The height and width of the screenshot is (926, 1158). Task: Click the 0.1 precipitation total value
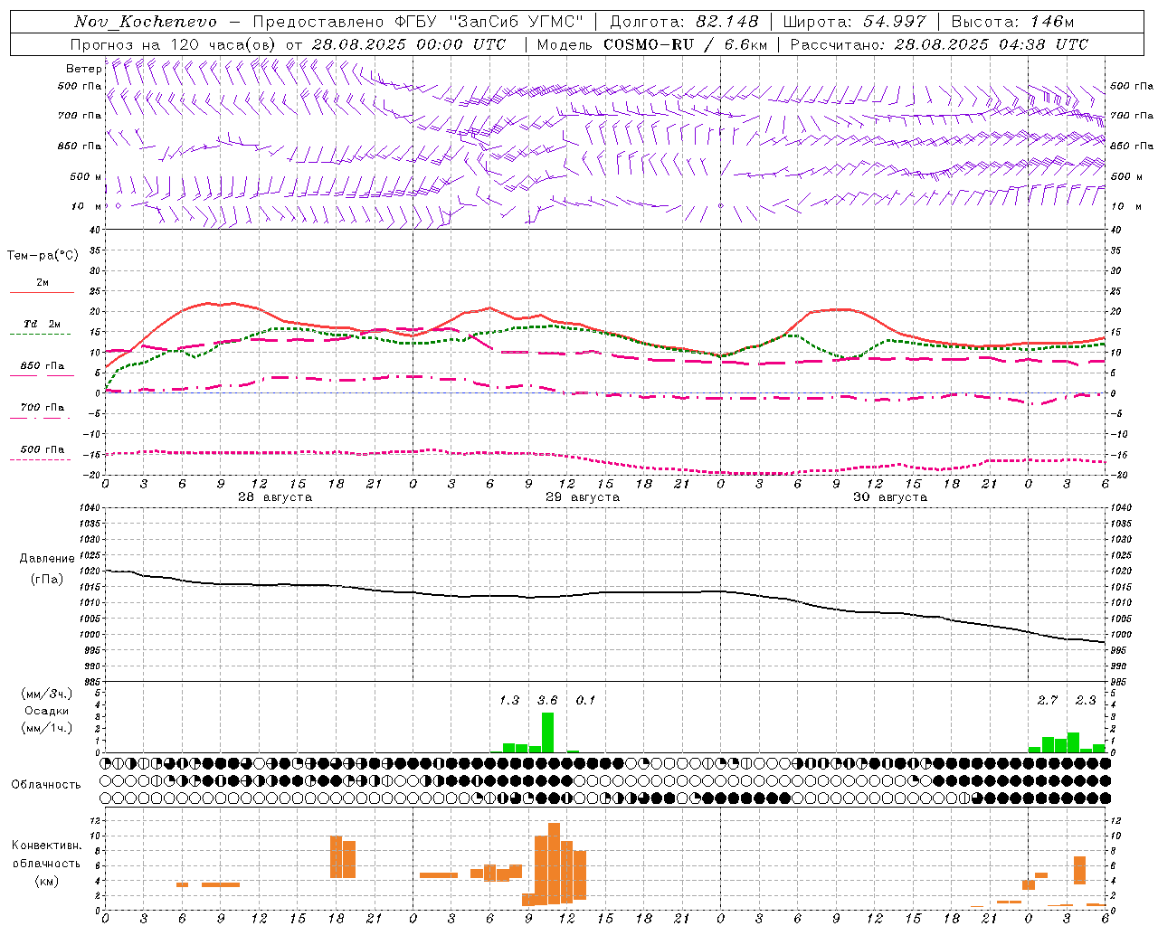point(585,700)
